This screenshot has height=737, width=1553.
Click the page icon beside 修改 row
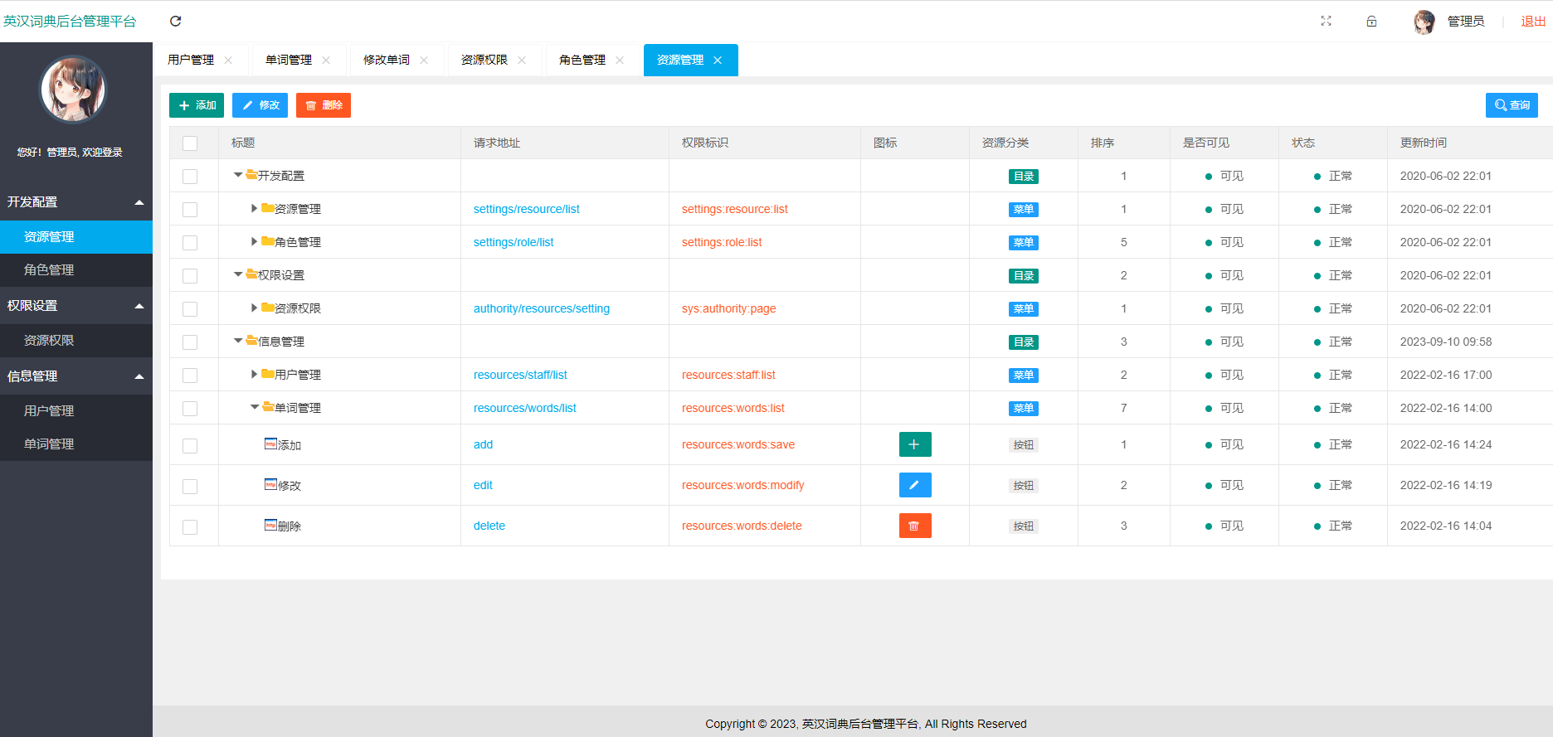coord(270,484)
